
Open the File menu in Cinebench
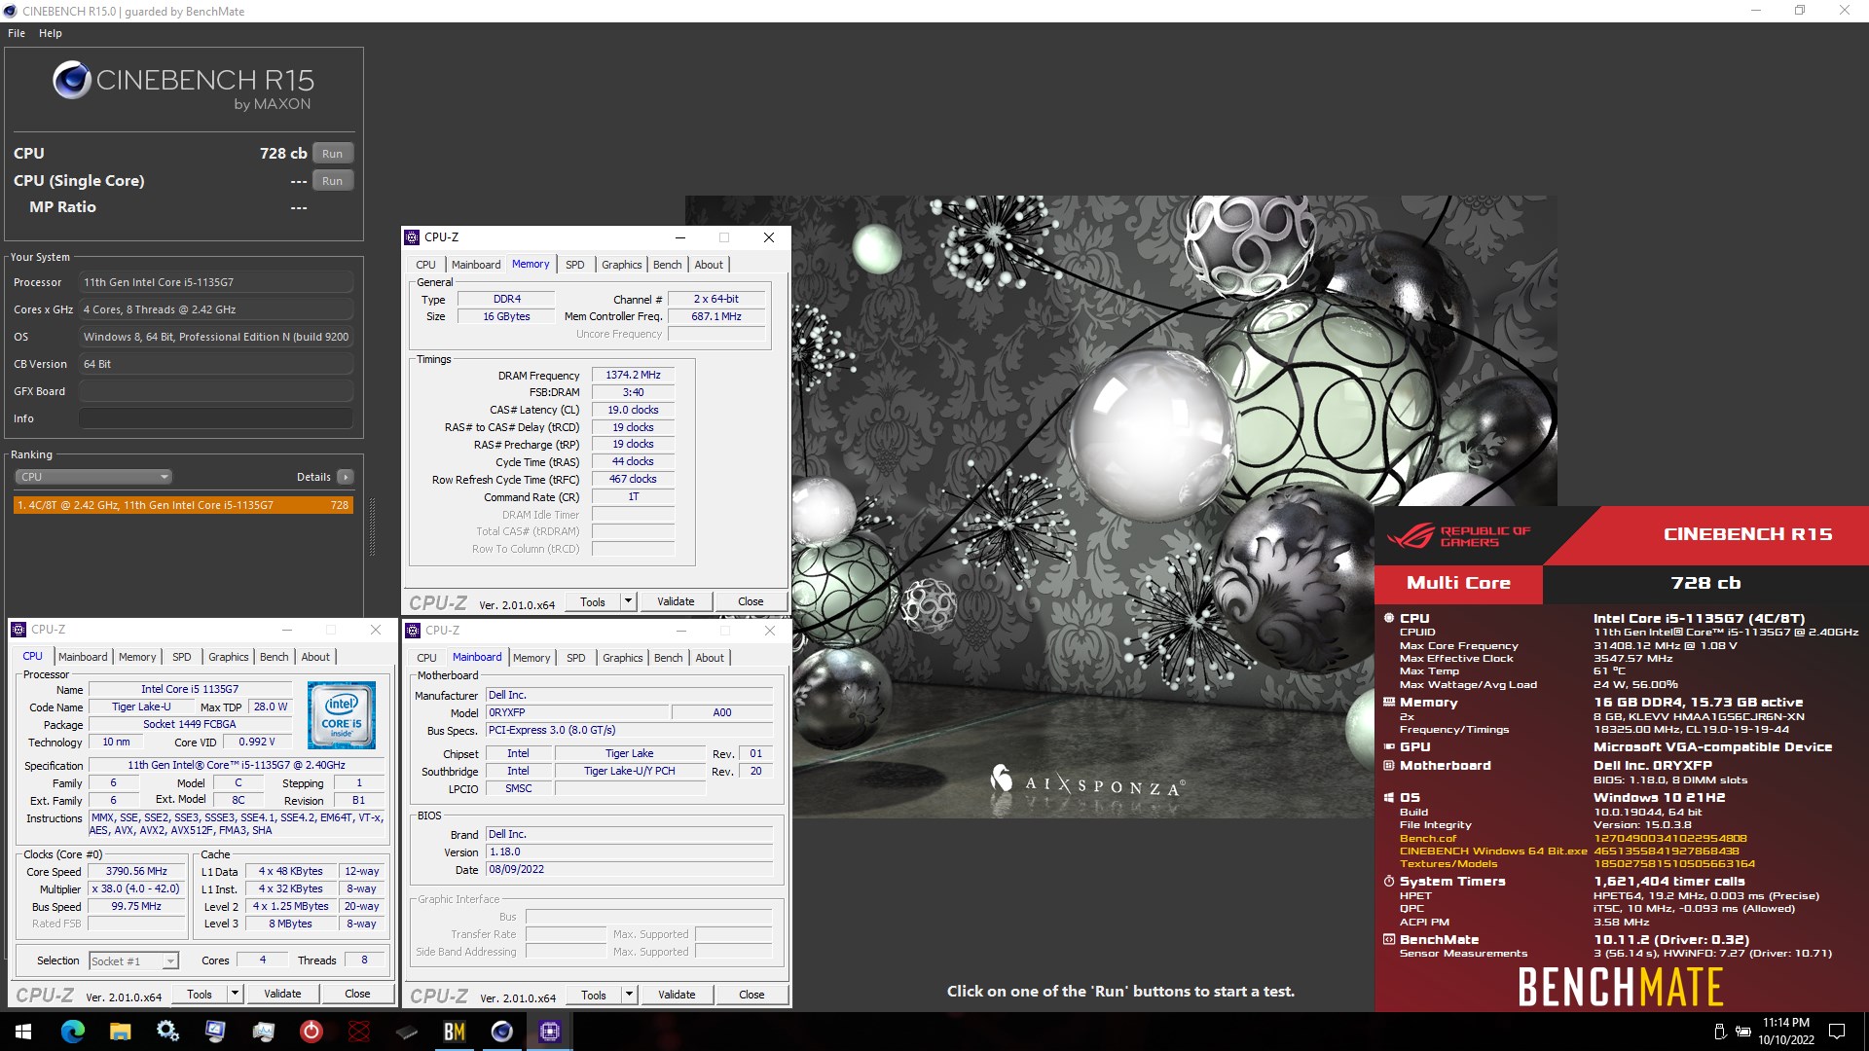click(x=17, y=33)
